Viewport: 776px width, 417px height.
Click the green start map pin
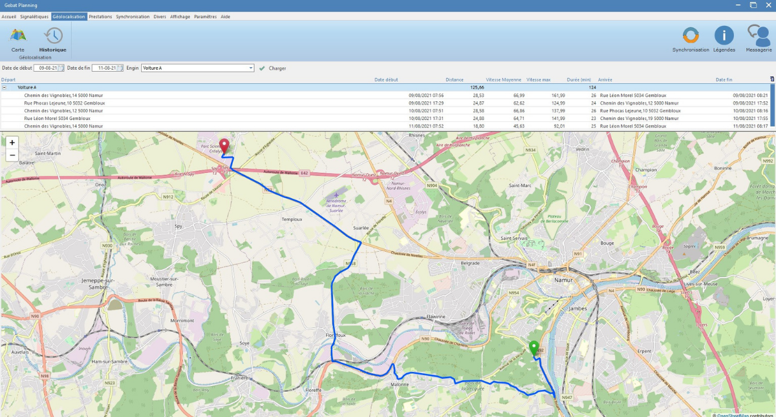(x=533, y=348)
